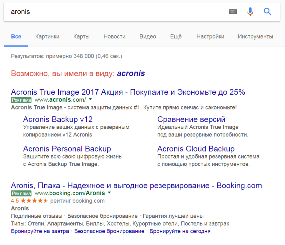
Task: Switch to the Картинки tab
Action: [47, 36]
